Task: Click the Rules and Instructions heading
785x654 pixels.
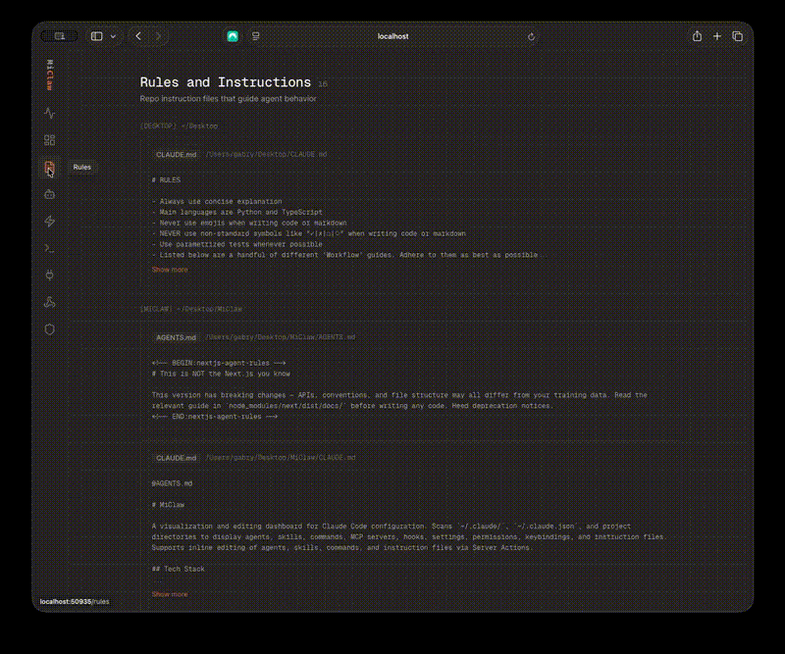Action: tap(226, 82)
